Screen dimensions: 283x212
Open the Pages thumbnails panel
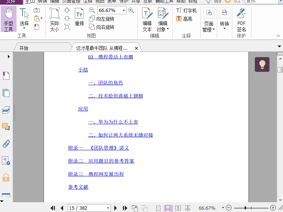(x=6, y=93)
